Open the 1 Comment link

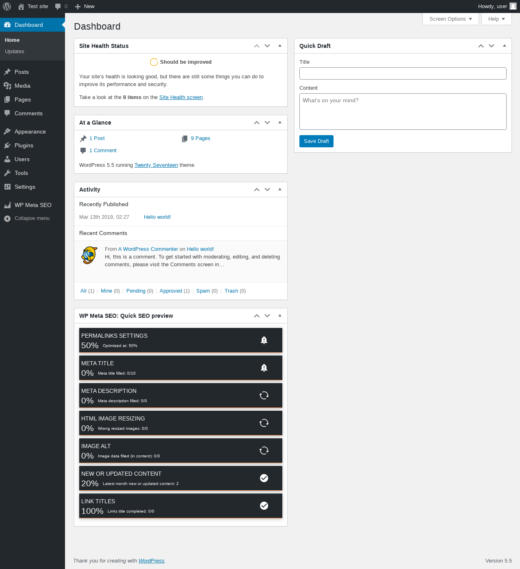pyautogui.click(x=103, y=151)
